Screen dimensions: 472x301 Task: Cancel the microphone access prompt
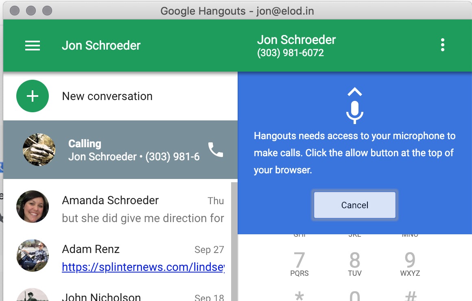click(x=354, y=205)
